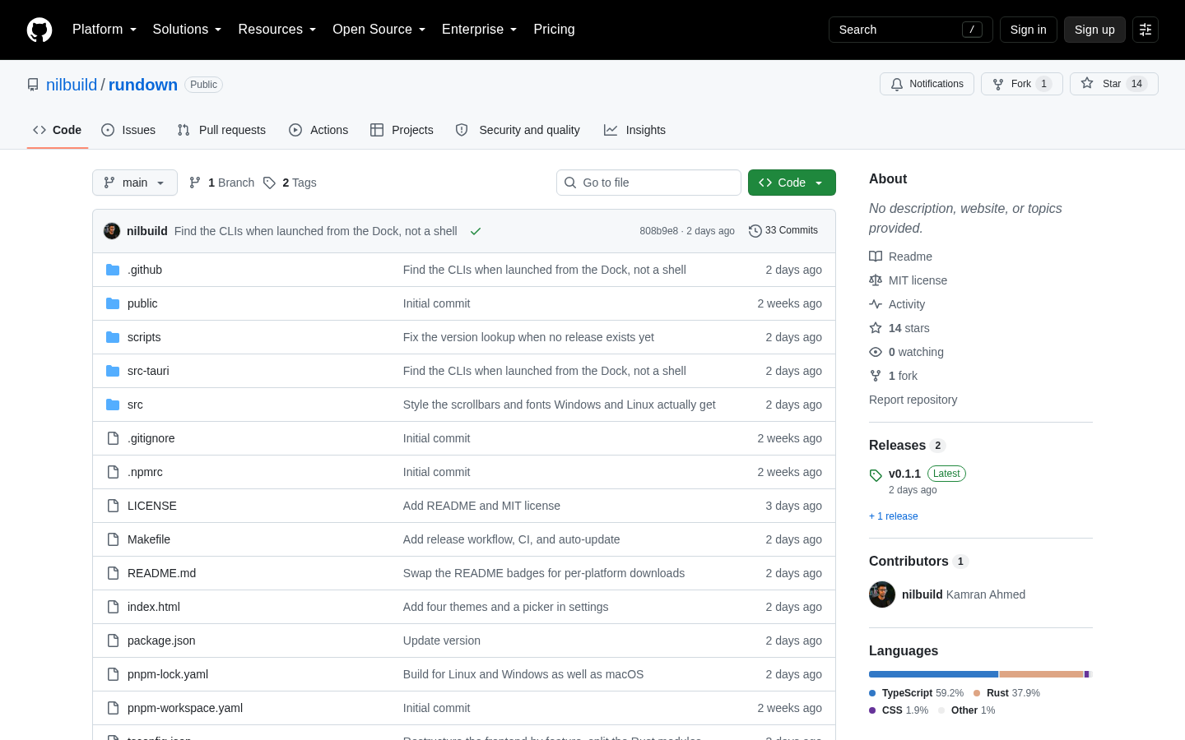
Task: Focus the Go to file input
Action: [x=648, y=183]
